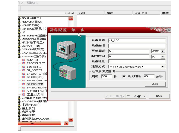Close the 设备配置 dialog

(169, 30)
